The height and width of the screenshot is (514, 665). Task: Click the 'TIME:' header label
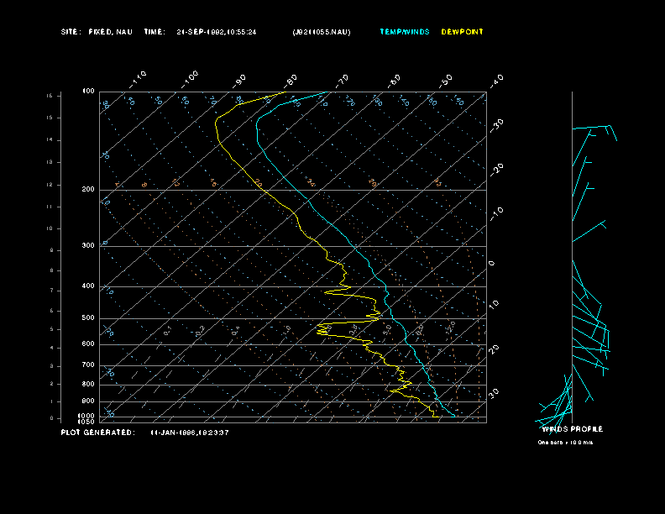(x=154, y=32)
